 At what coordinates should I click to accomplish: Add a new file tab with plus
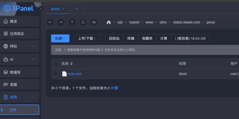(76, 9)
